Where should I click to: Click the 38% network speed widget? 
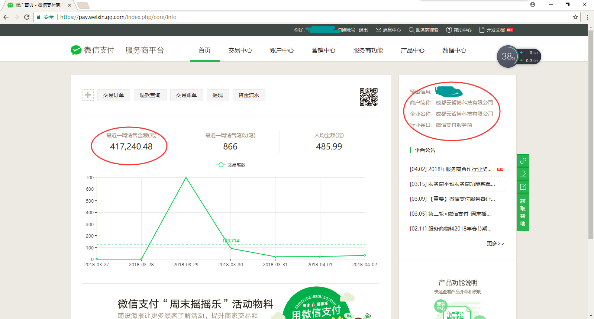coord(519,57)
